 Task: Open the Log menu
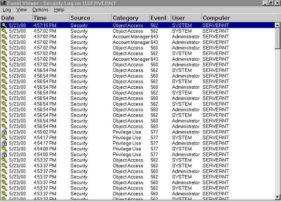click(7, 10)
